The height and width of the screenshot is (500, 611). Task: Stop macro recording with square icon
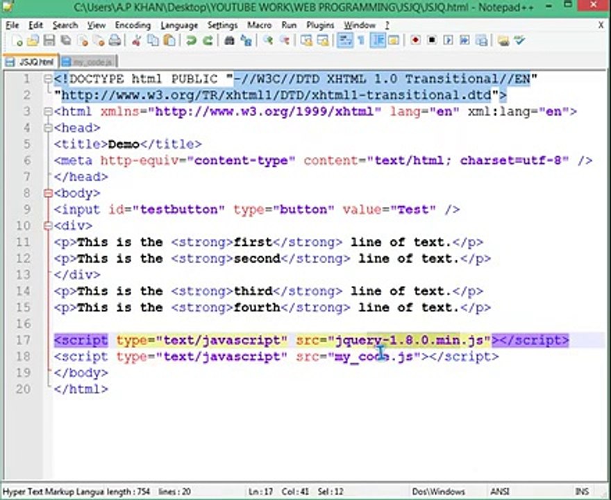pyautogui.click(x=432, y=40)
